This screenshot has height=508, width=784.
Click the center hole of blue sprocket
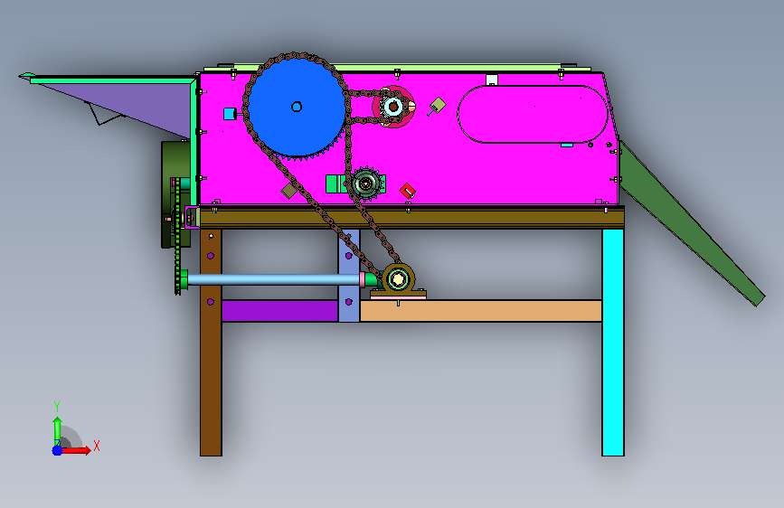(x=297, y=107)
